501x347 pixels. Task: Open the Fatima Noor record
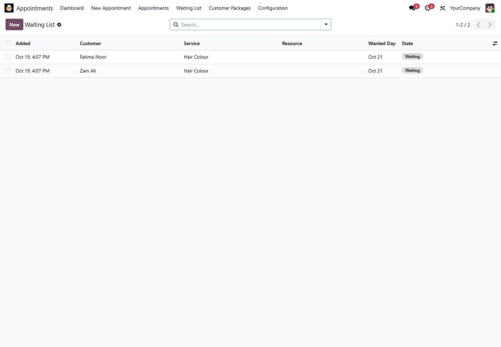click(x=93, y=57)
